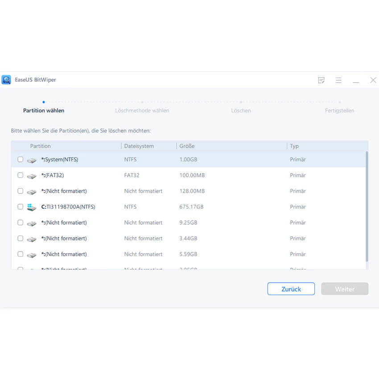Click the drive icon of the 5.59GB partition

click(32, 255)
